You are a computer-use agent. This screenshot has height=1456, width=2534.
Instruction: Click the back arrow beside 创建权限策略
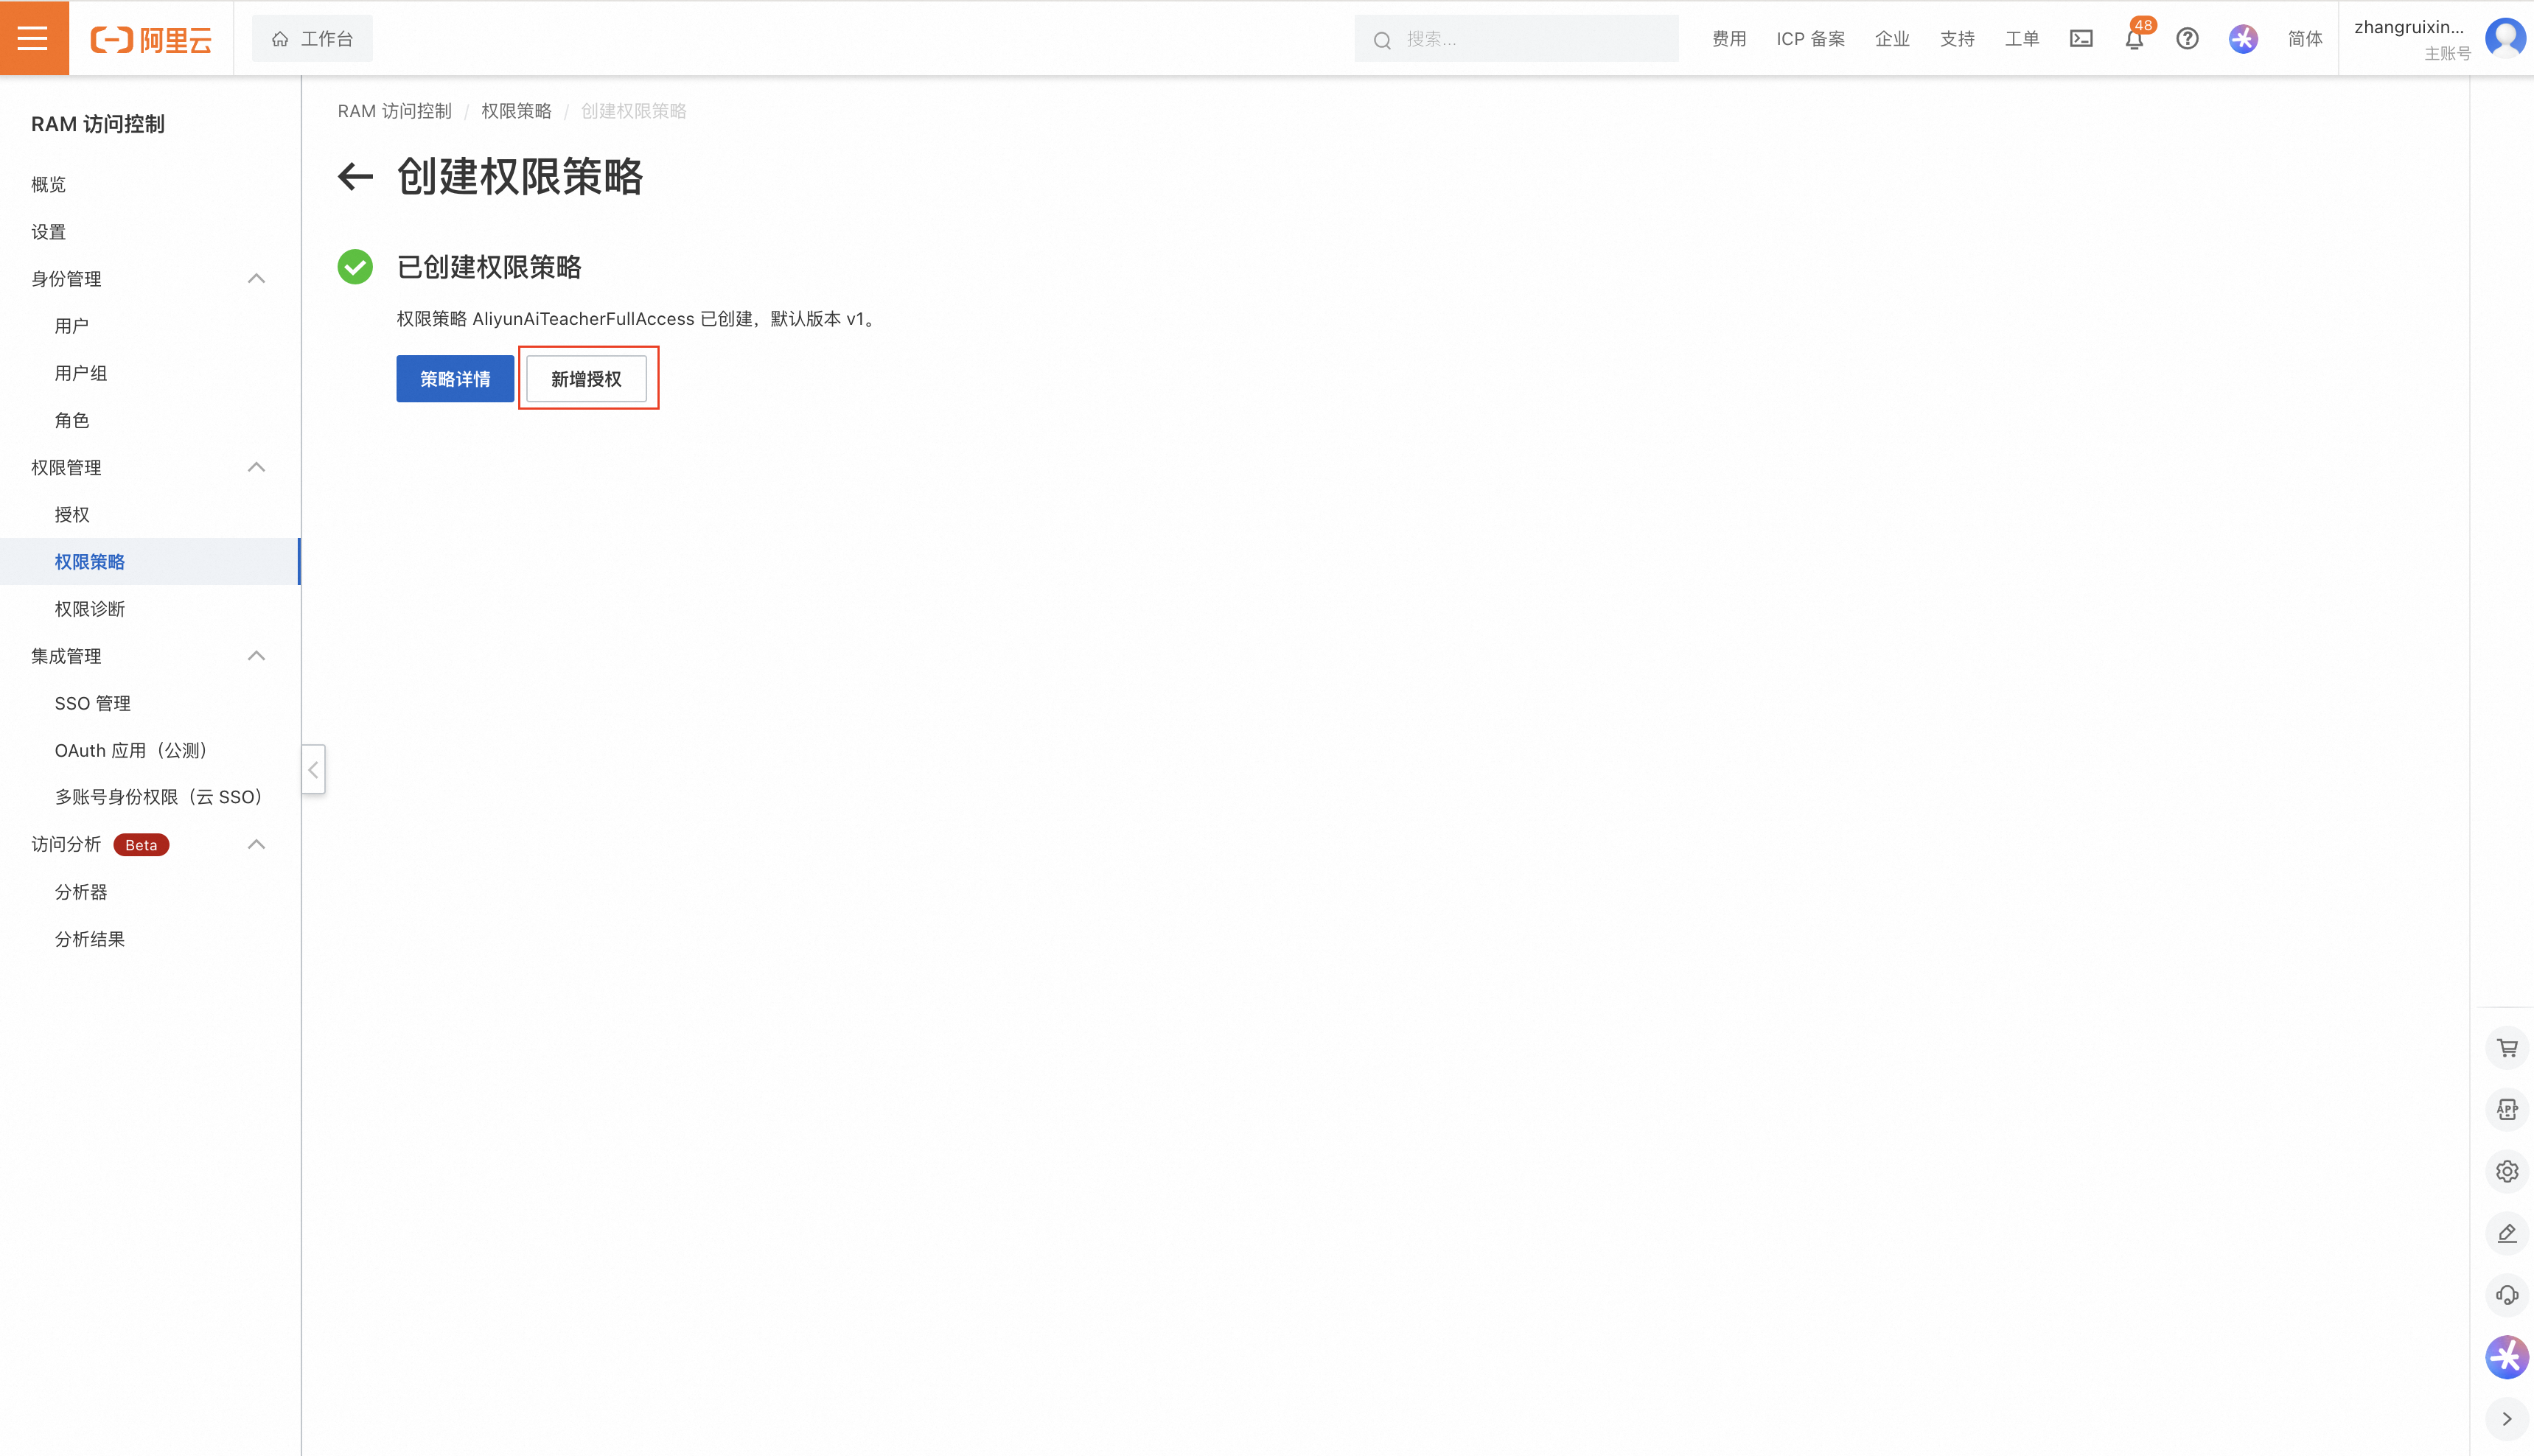coord(355,177)
